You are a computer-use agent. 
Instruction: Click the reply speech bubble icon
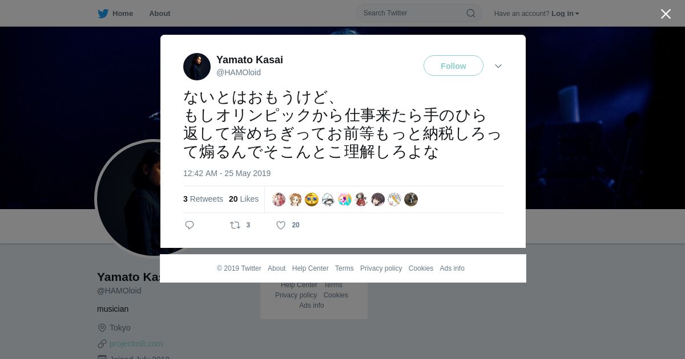click(190, 225)
